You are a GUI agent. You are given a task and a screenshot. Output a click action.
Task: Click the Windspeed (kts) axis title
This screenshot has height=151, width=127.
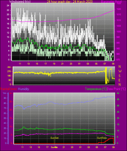[x=20, y=2]
